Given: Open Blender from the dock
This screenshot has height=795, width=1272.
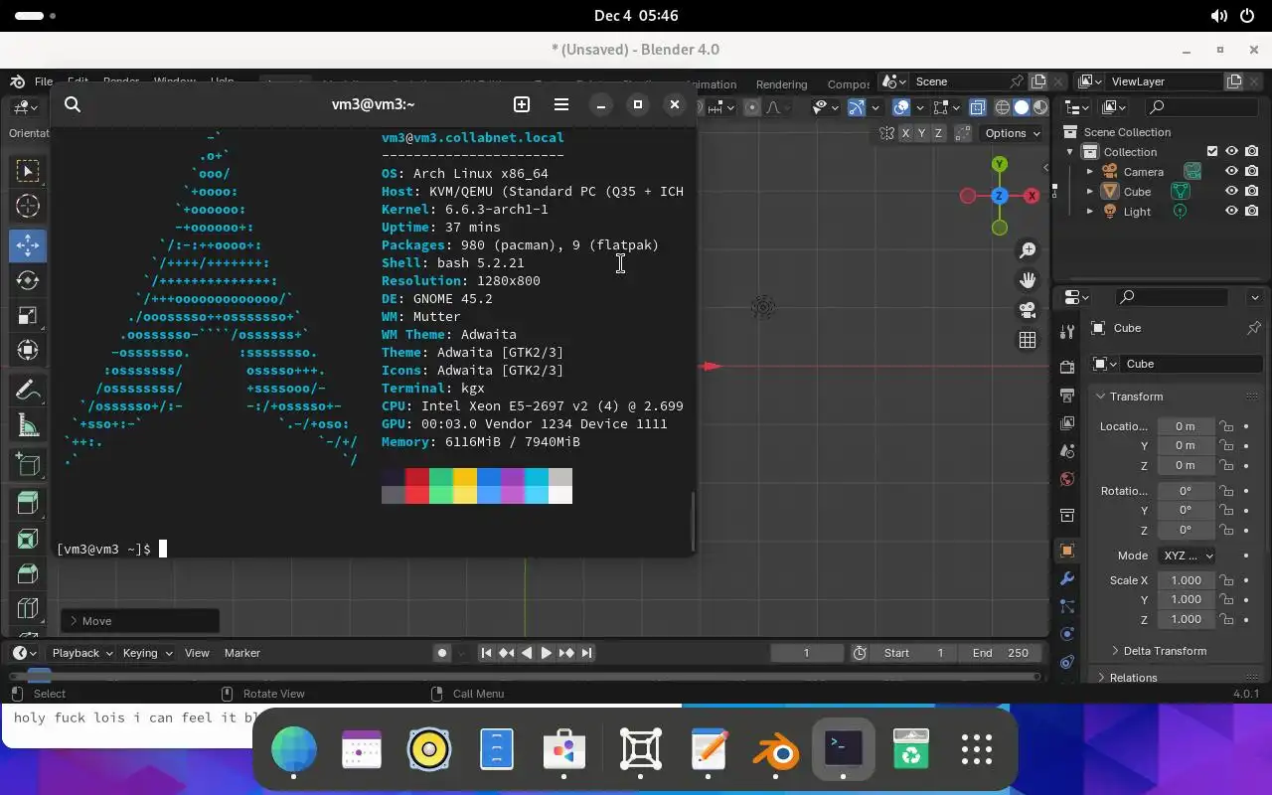Looking at the screenshot, I should coord(777,750).
